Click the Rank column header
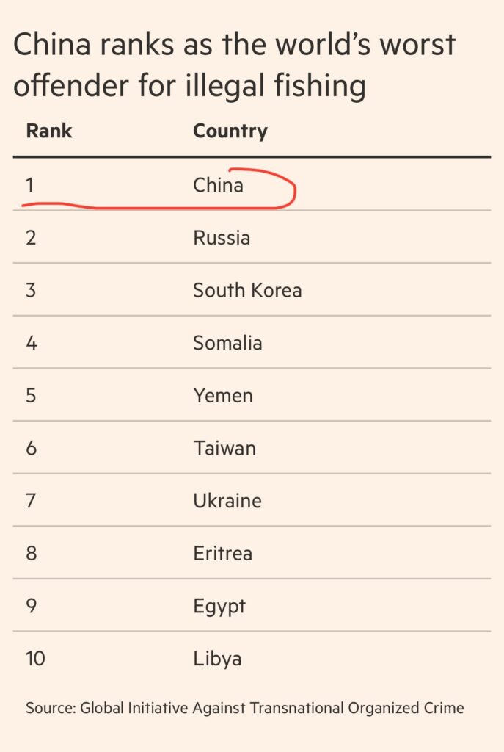 [49, 131]
